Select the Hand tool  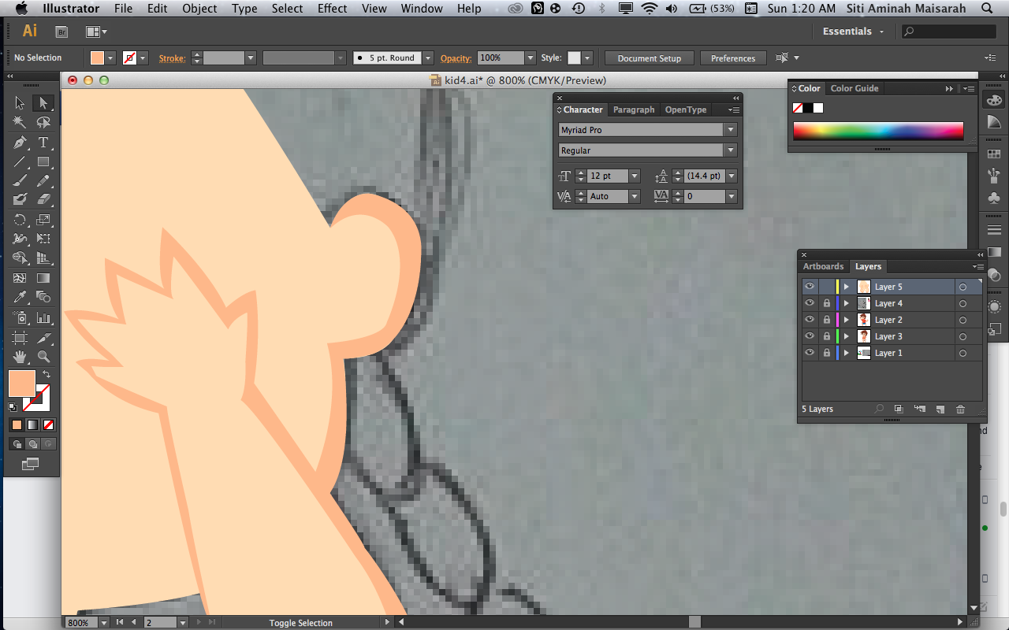20,357
